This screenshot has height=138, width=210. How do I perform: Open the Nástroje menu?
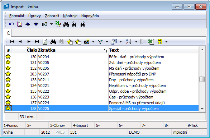click(70, 16)
